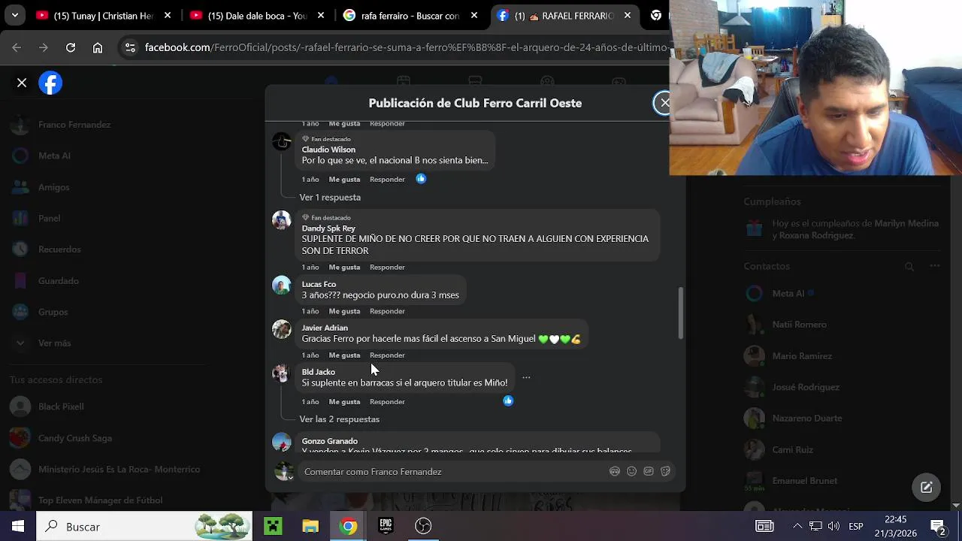Open the three-dot menu on Bld Jacko's comment
962x541 pixels.
click(x=526, y=377)
